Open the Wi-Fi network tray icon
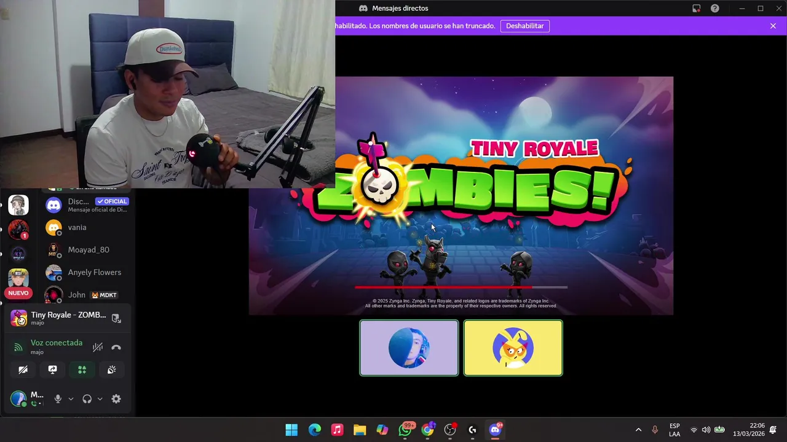 tap(694, 430)
